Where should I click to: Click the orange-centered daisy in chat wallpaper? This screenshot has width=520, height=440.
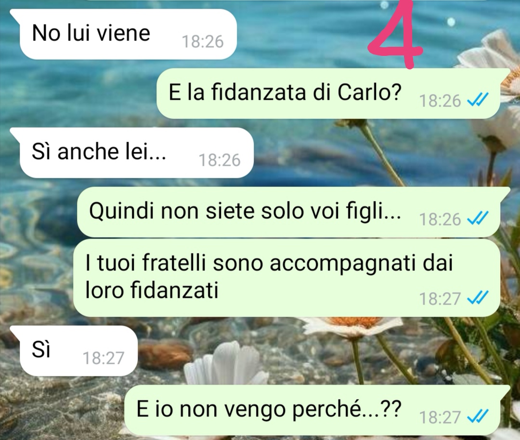(351, 325)
